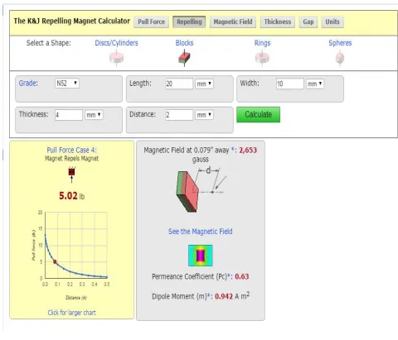Click the Thickness input field
The image size is (398, 340).
(x=69, y=115)
